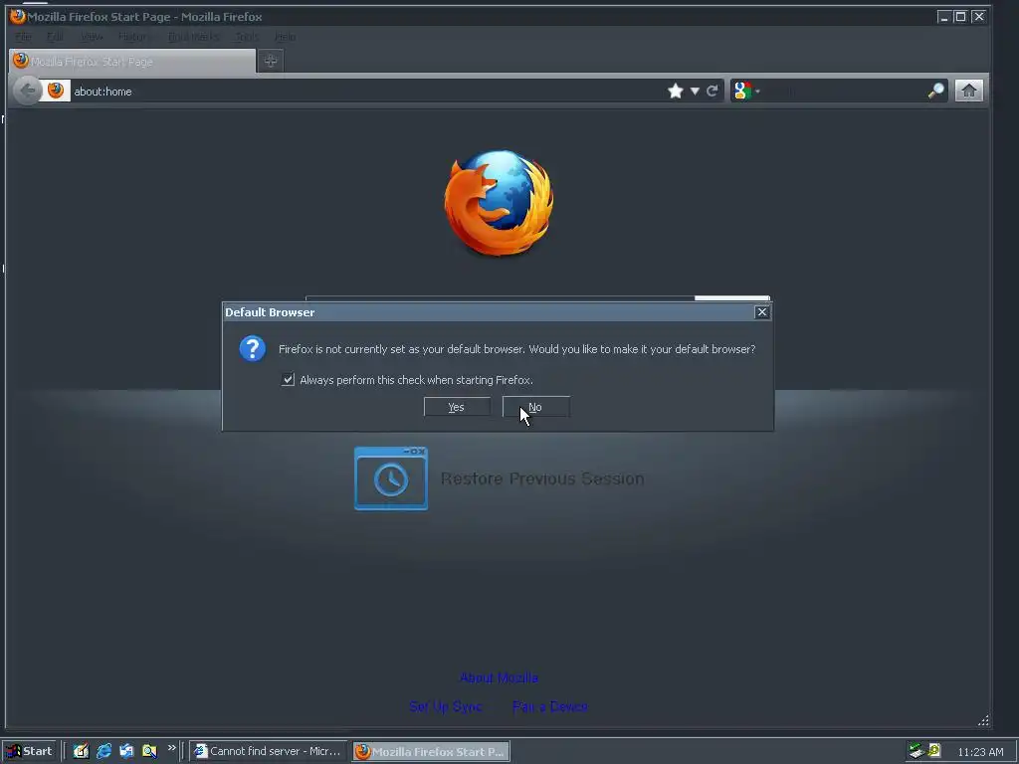Viewport: 1019px width, 764px height.
Task: Open the Help menu
Action: point(285,37)
